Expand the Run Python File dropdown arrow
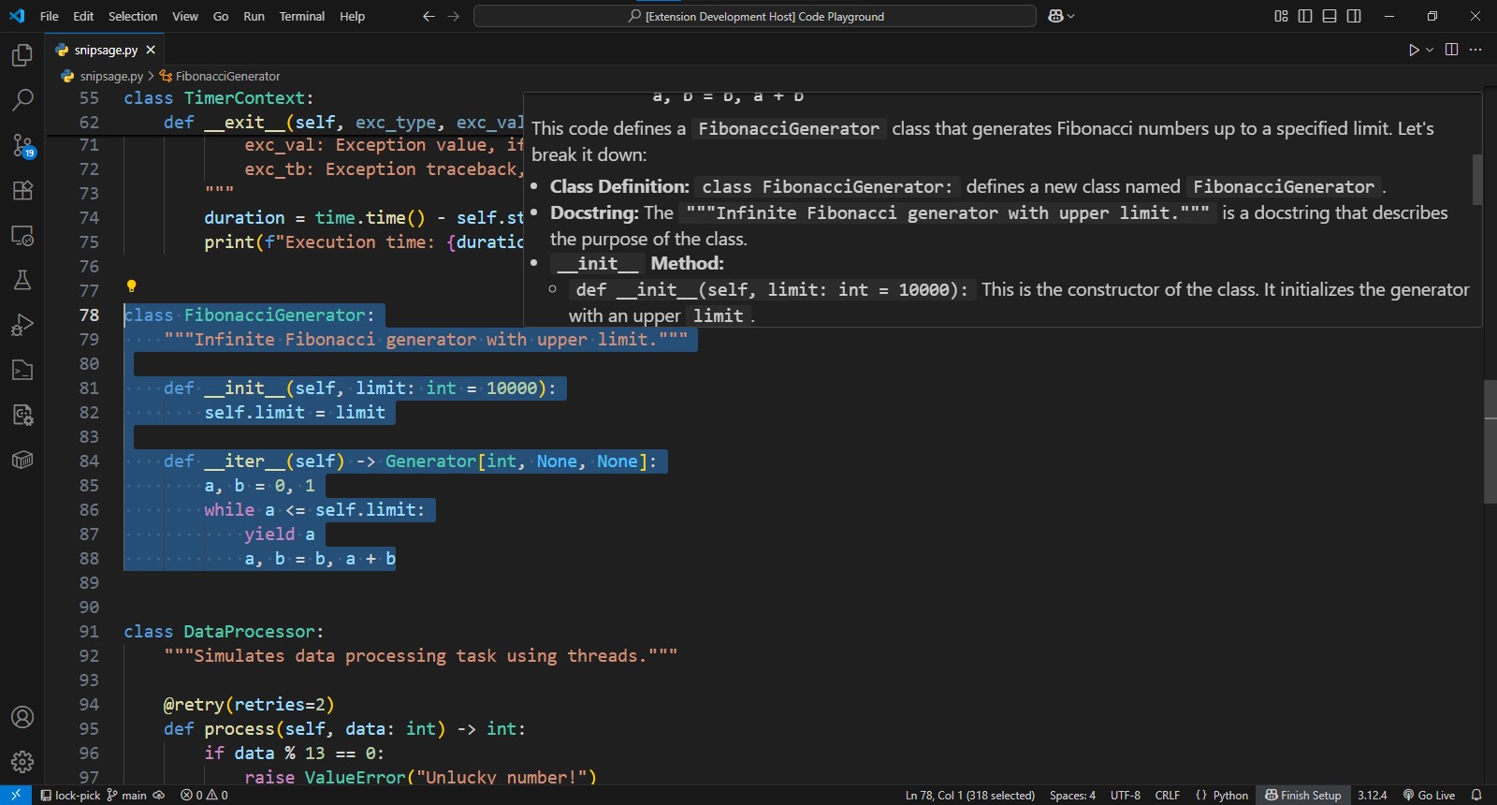 click(x=1430, y=50)
